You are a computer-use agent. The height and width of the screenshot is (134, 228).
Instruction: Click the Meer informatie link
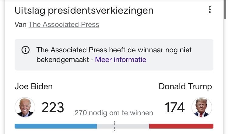(x=121, y=60)
